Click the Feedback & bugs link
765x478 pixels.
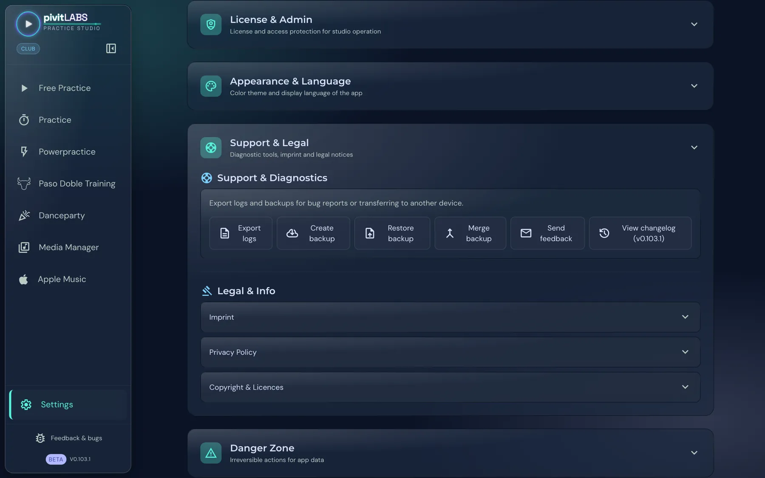(x=69, y=438)
